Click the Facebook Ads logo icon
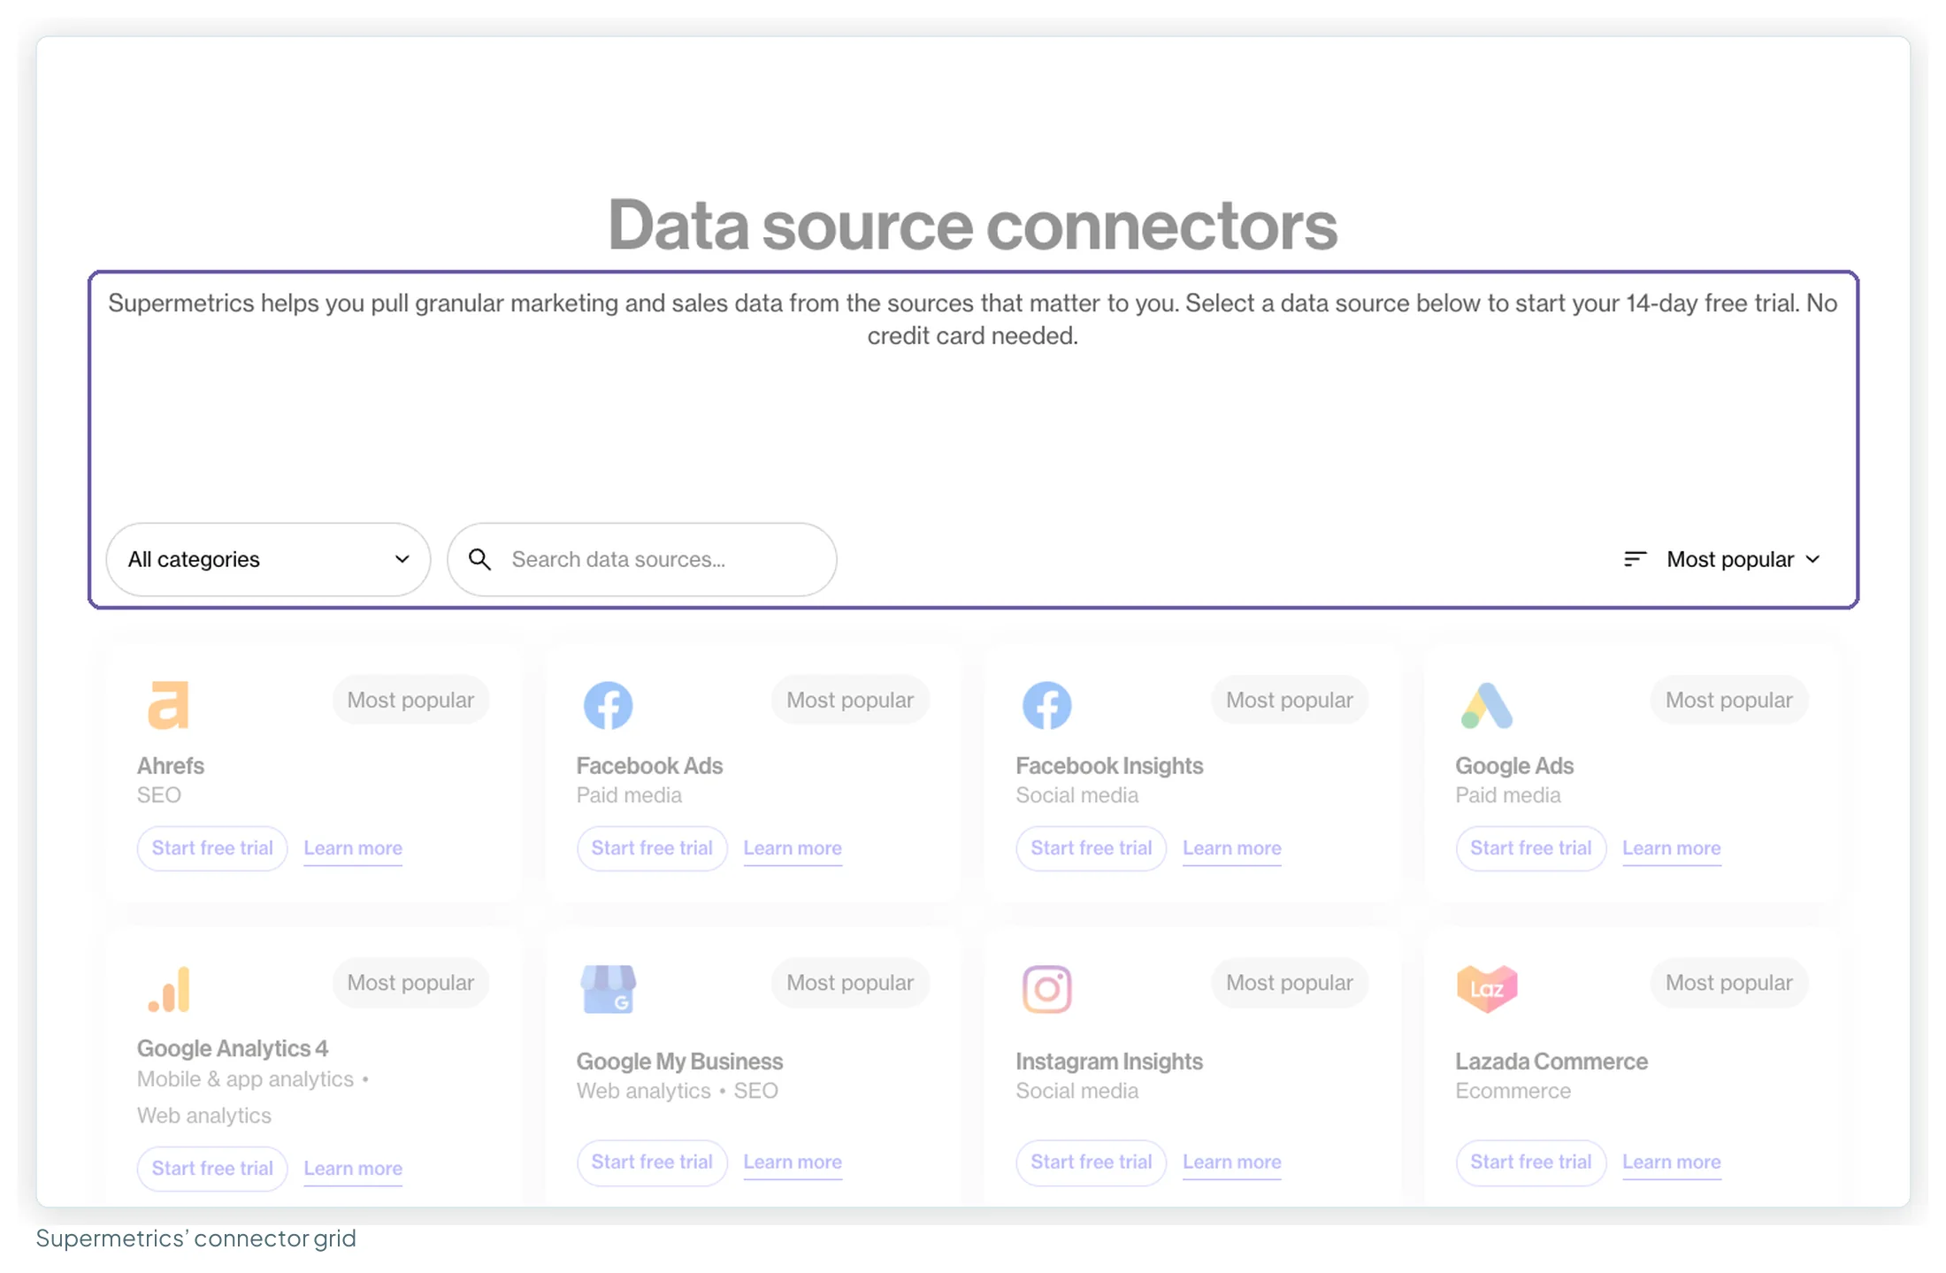 pyautogui.click(x=608, y=705)
